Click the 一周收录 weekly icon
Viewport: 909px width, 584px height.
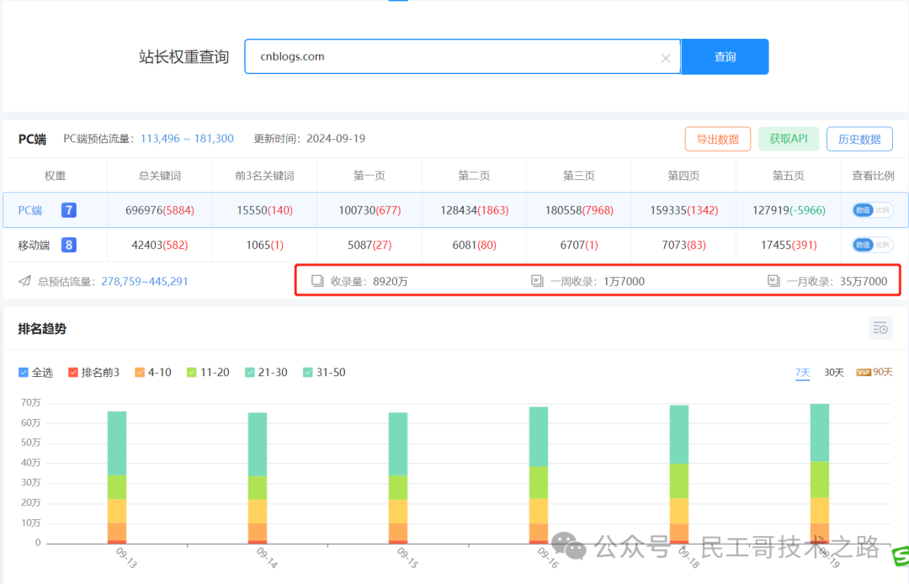pyautogui.click(x=537, y=281)
